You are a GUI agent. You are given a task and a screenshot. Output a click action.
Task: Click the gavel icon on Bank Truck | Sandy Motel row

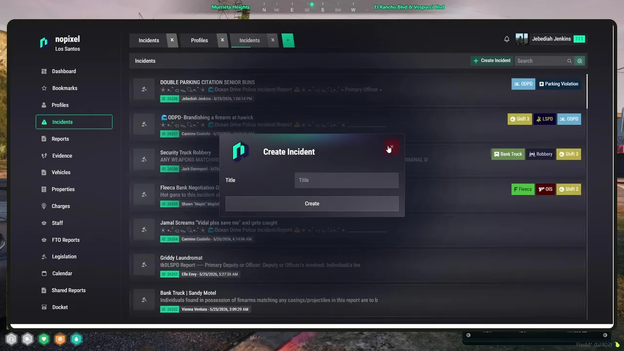coord(144,300)
